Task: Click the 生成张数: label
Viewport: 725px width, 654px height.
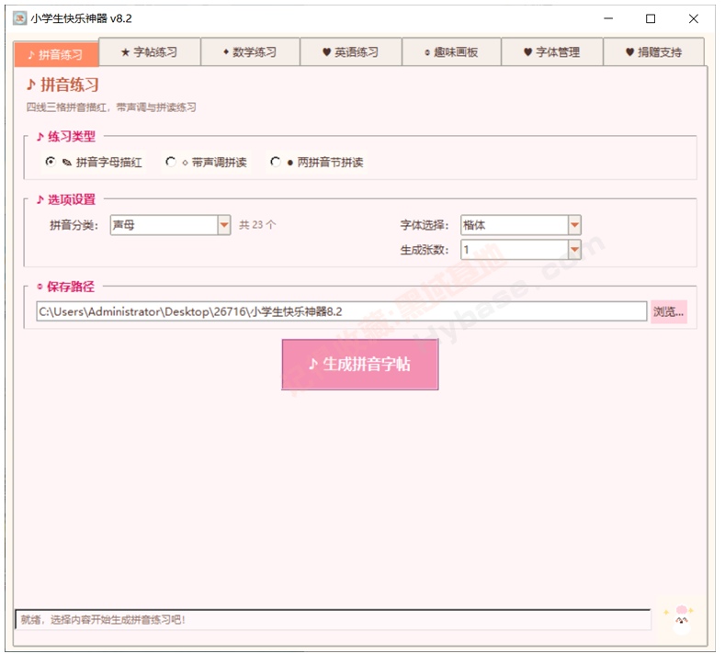Action: click(425, 250)
